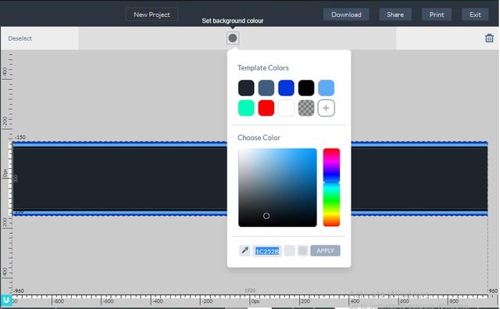The image size is (500, 309).
Task: Pick the eyedropper tool
Action: (245, 250)
